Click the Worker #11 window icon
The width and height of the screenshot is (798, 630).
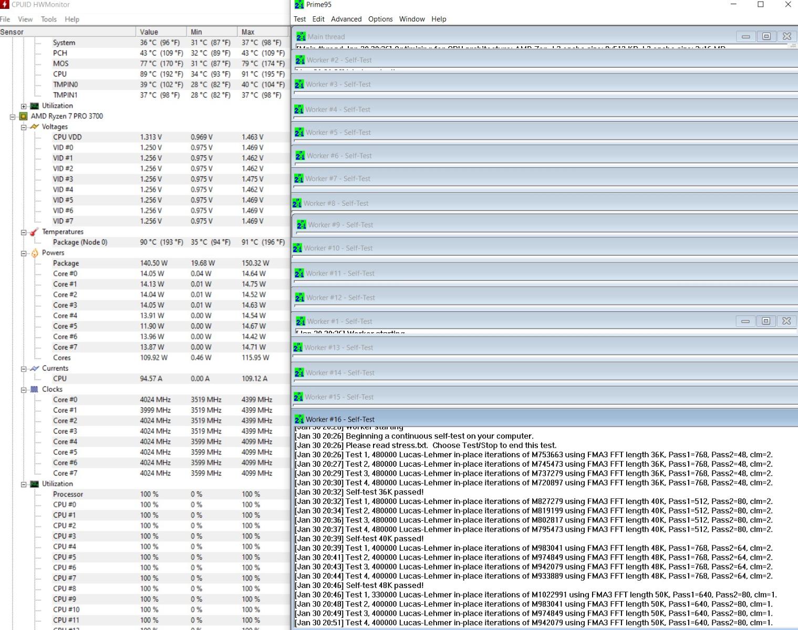coord(299,273)
